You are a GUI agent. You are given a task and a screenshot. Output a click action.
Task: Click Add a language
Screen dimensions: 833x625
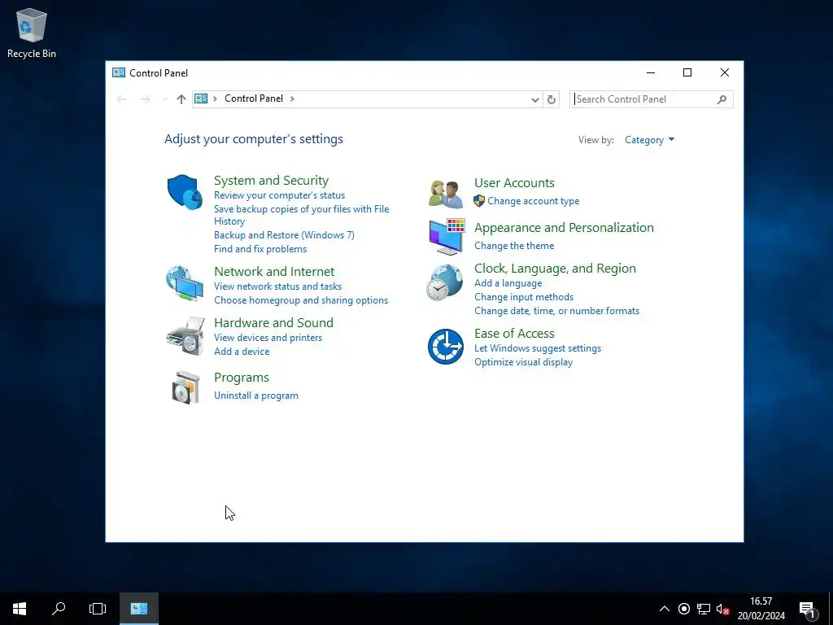(x=508, y=283)
